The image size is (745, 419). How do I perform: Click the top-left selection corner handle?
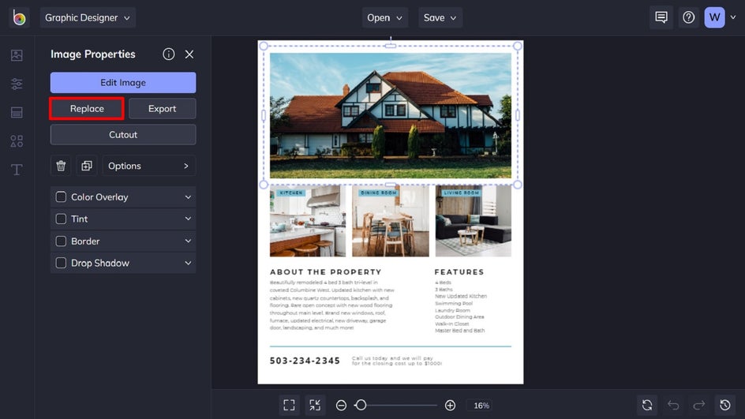(x=264, y=46)
